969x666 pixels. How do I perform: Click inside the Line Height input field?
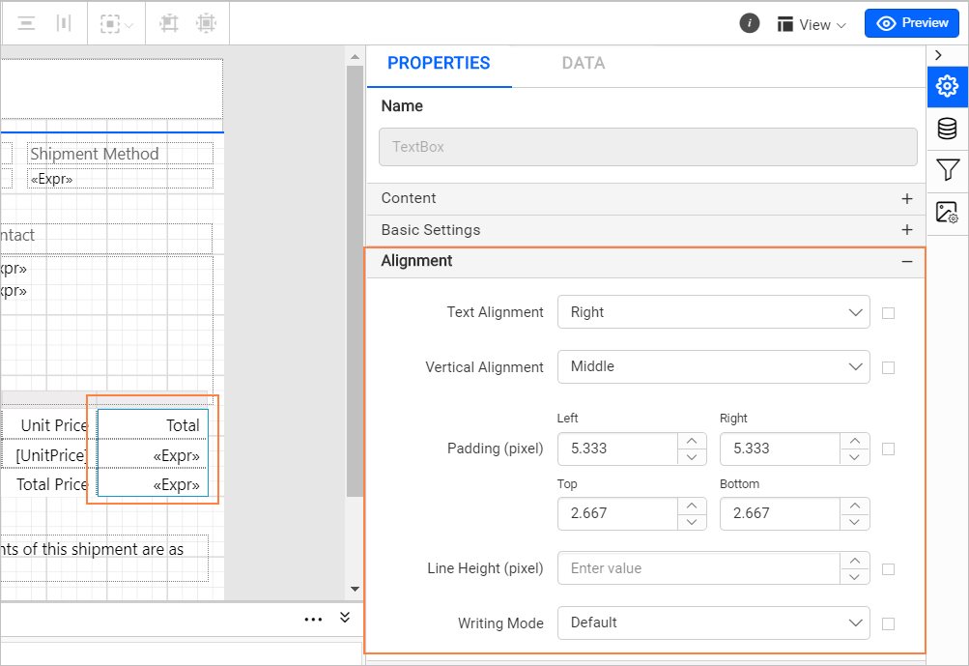(696, 568)
